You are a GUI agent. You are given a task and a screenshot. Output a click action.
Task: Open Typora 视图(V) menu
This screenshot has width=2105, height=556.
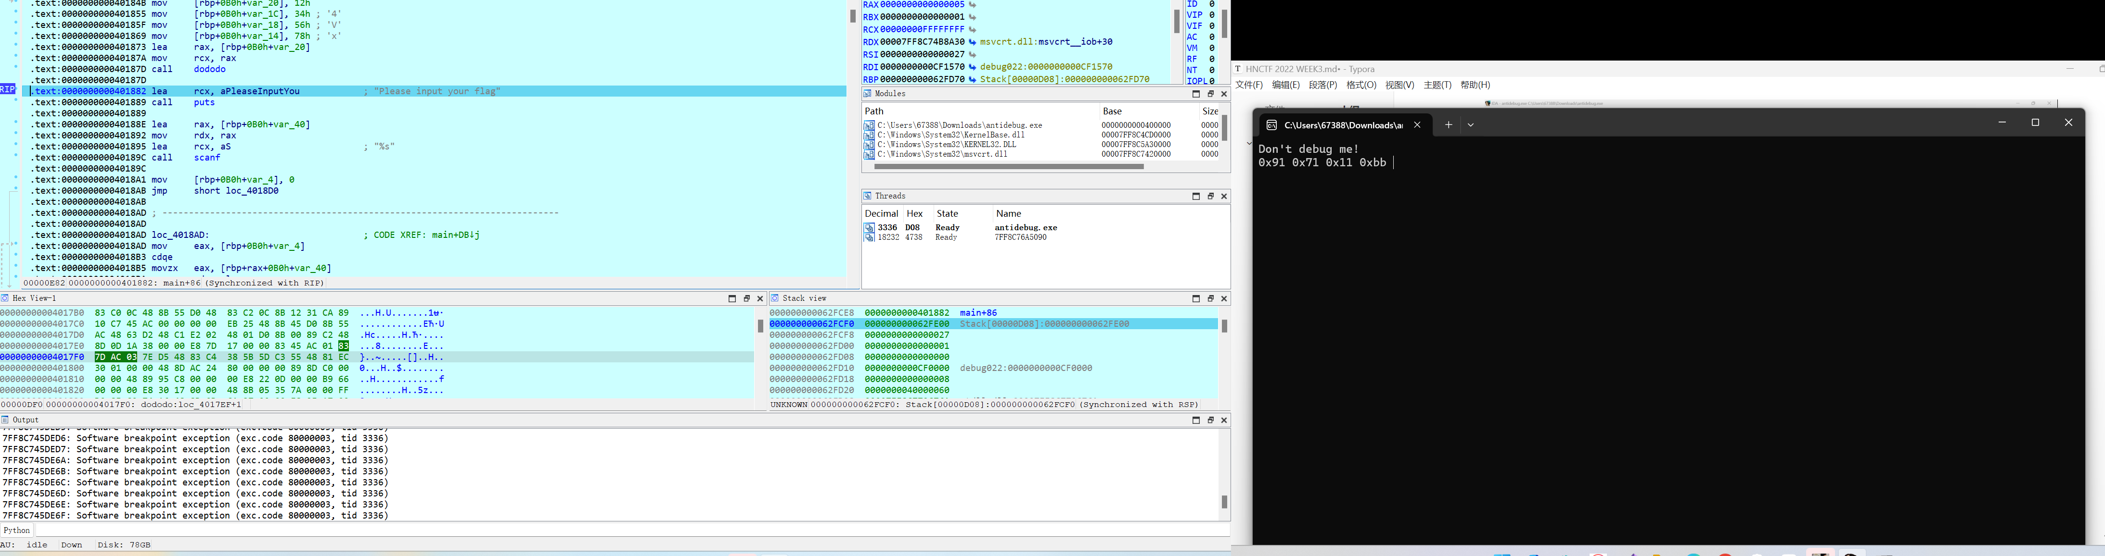click(1400, 85)
